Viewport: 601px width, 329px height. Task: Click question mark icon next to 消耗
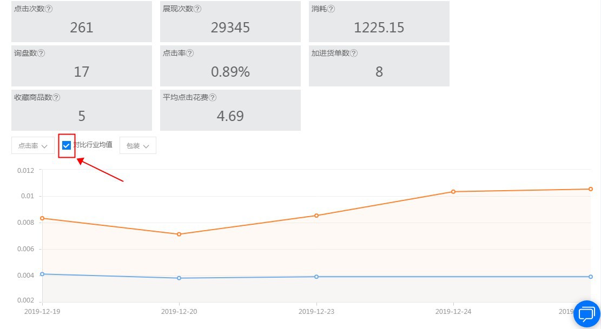(331, 9)
